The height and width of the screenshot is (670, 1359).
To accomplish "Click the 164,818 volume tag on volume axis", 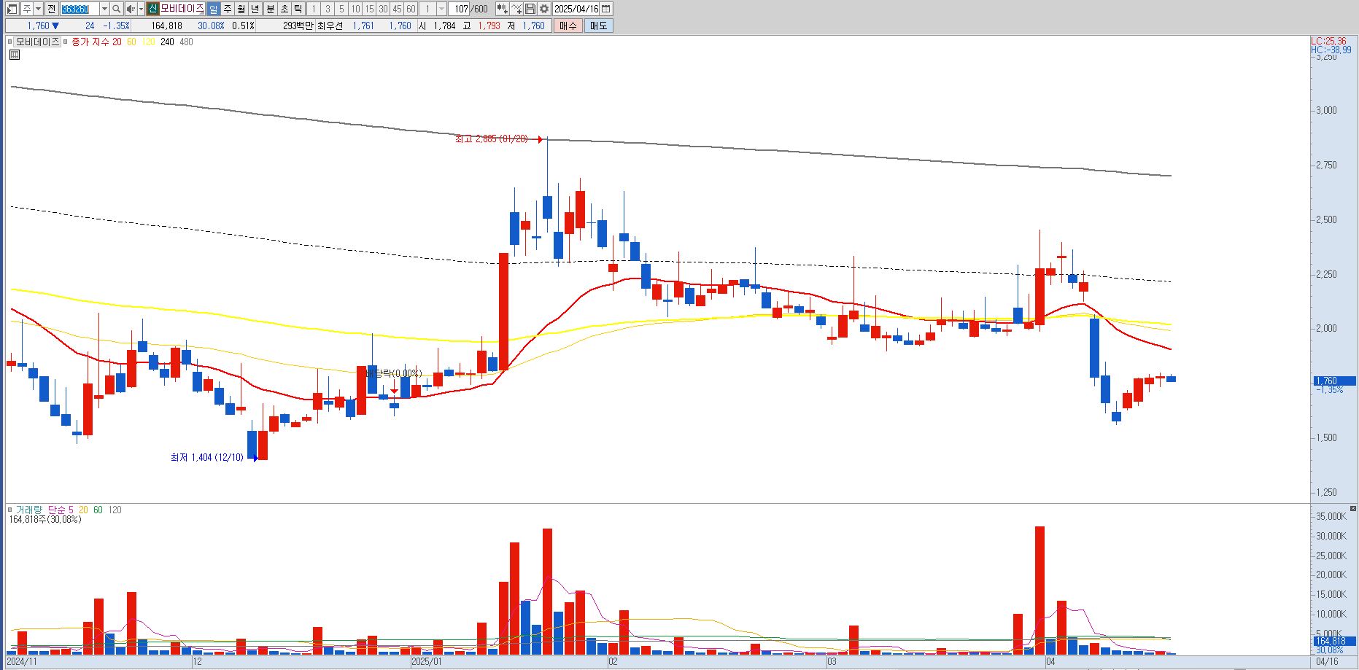I will 1333,641.
